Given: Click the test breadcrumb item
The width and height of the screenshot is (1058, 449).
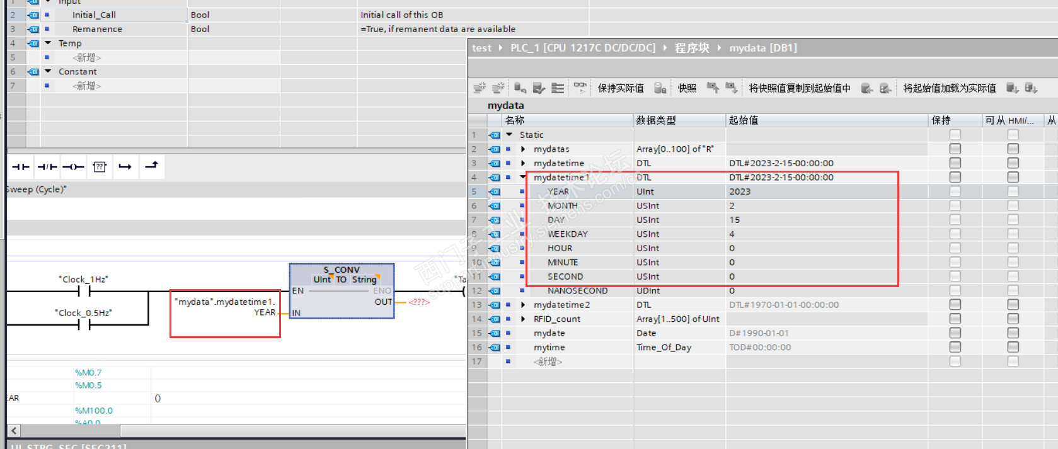Looking at the screenshot, I should coord(481,48).
